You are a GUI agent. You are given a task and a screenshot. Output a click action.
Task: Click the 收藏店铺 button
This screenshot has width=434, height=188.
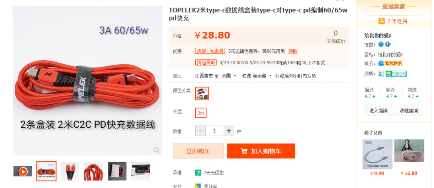(x=409, y=110)
